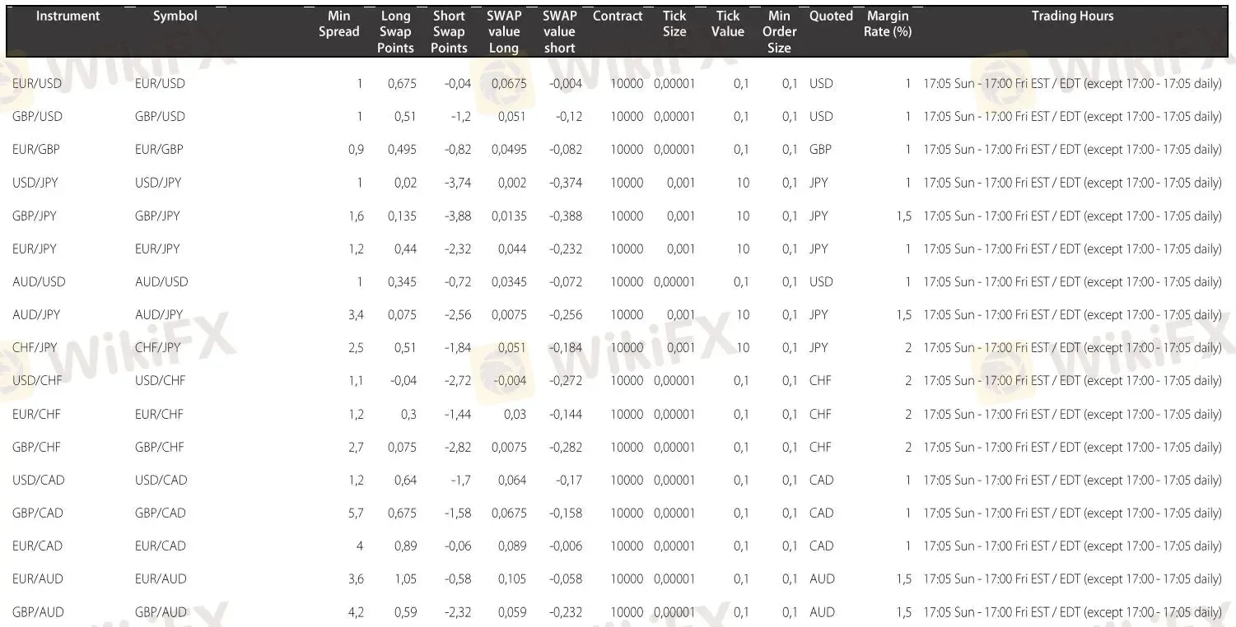Click the GBP/AUD trading hours text

(x=1072, y=612)
